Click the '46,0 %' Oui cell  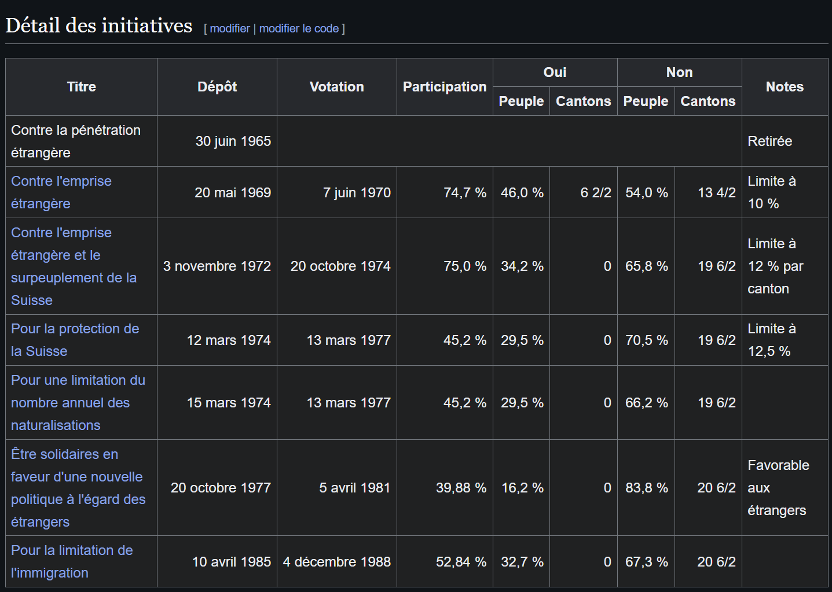[522, 193]
